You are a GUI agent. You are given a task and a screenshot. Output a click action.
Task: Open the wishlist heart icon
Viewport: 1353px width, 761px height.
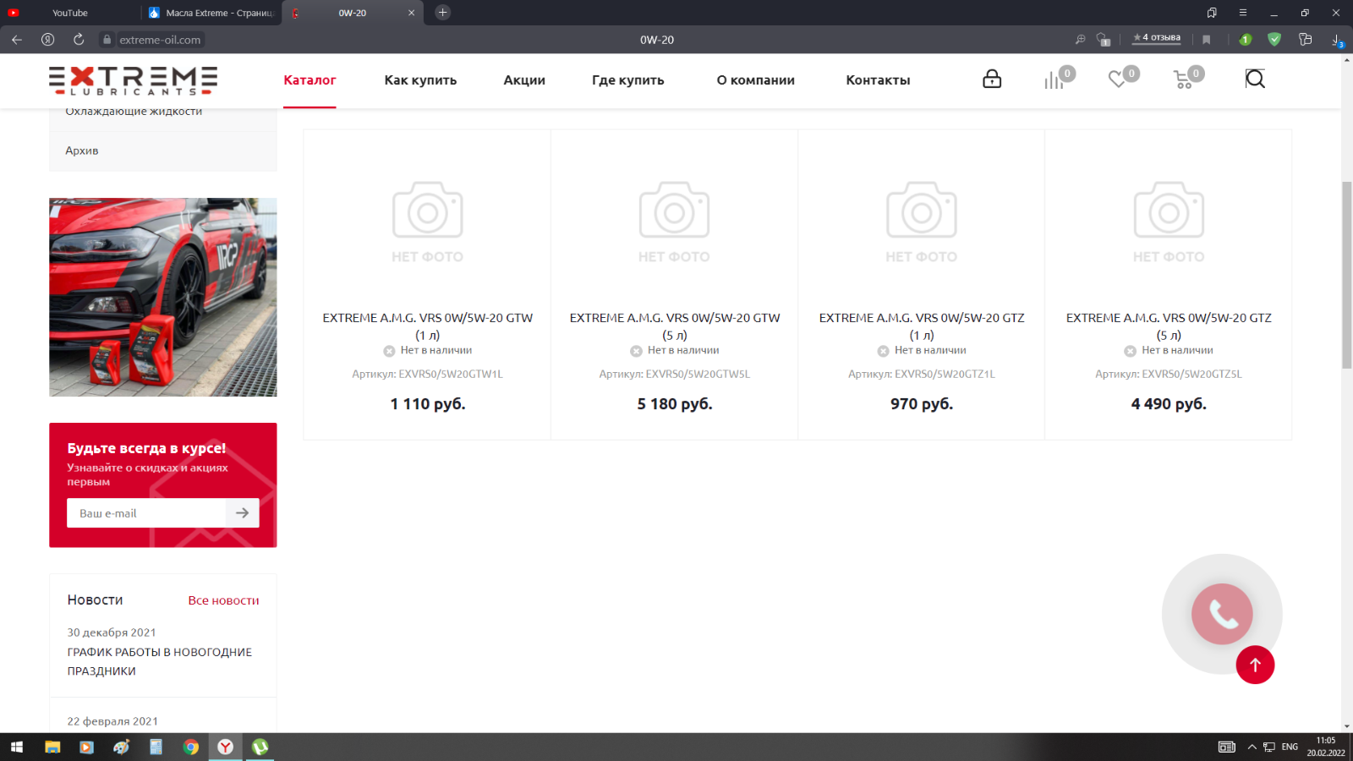[x=1117, y=79]
